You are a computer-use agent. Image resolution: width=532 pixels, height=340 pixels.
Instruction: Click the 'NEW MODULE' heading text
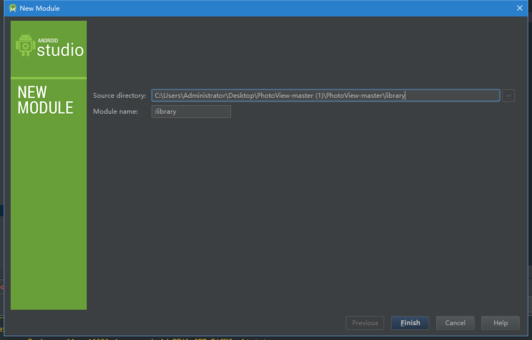(x=45, y=100)
